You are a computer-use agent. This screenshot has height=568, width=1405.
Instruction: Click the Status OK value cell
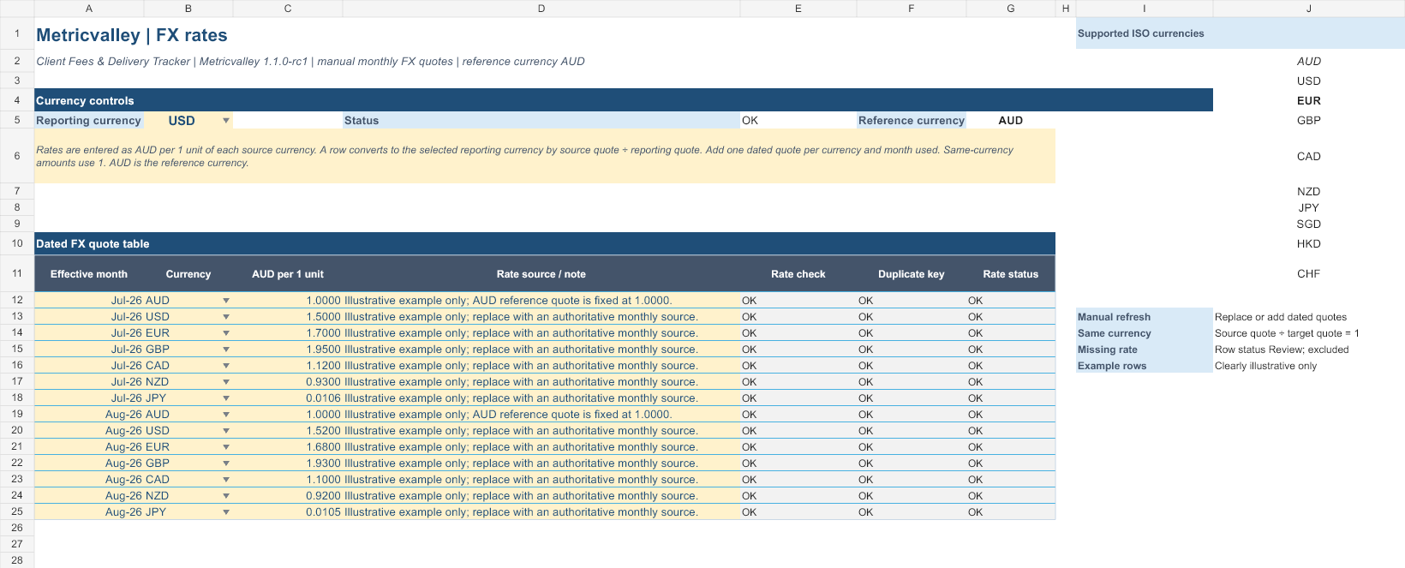pos(798,121)
